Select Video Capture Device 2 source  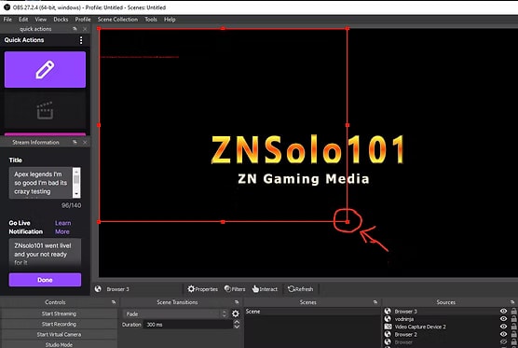pos(420,327)
